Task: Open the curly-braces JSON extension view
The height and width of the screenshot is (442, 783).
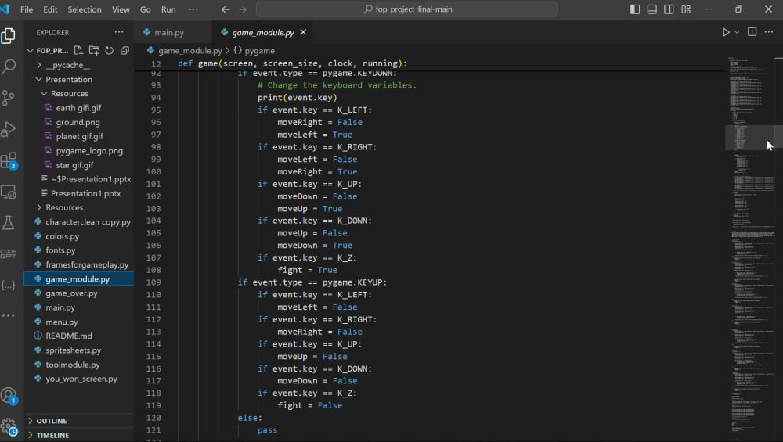Action: point(9,286)
